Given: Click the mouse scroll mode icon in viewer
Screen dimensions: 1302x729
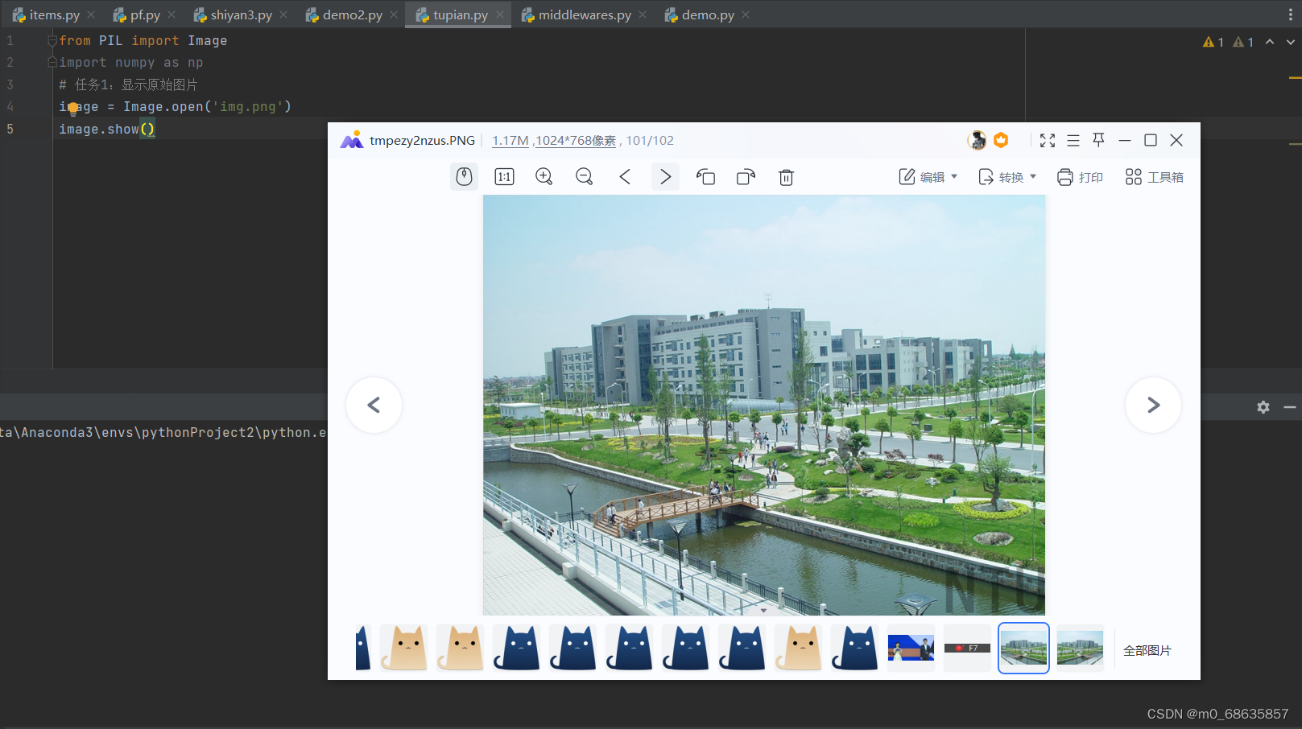Looking at the screenshot, I should pos(464,176).
